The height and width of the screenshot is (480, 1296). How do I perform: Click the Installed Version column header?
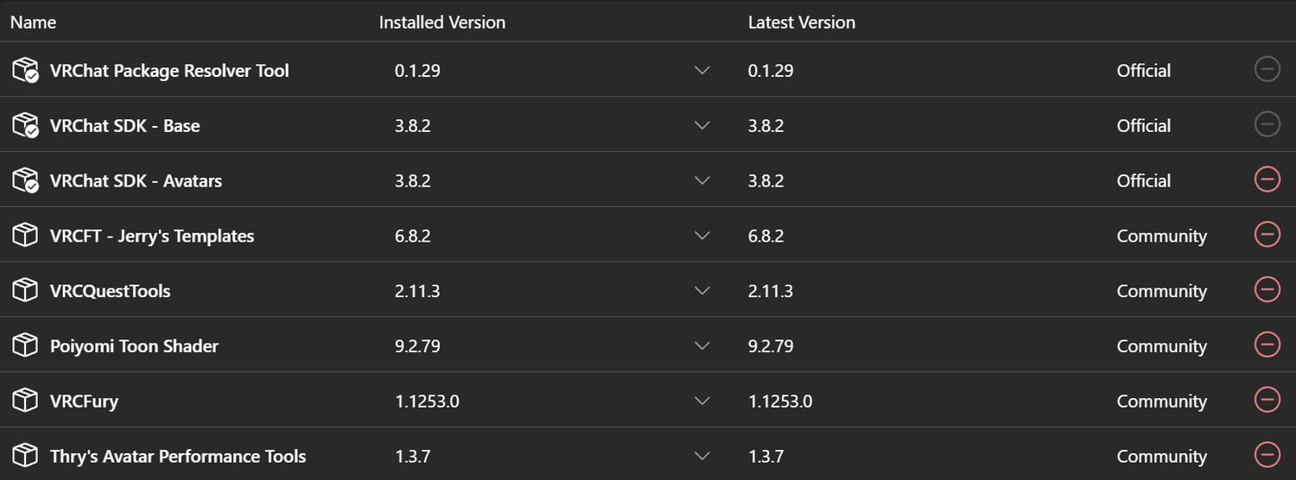pyautogui.click(x=442, y=22)
